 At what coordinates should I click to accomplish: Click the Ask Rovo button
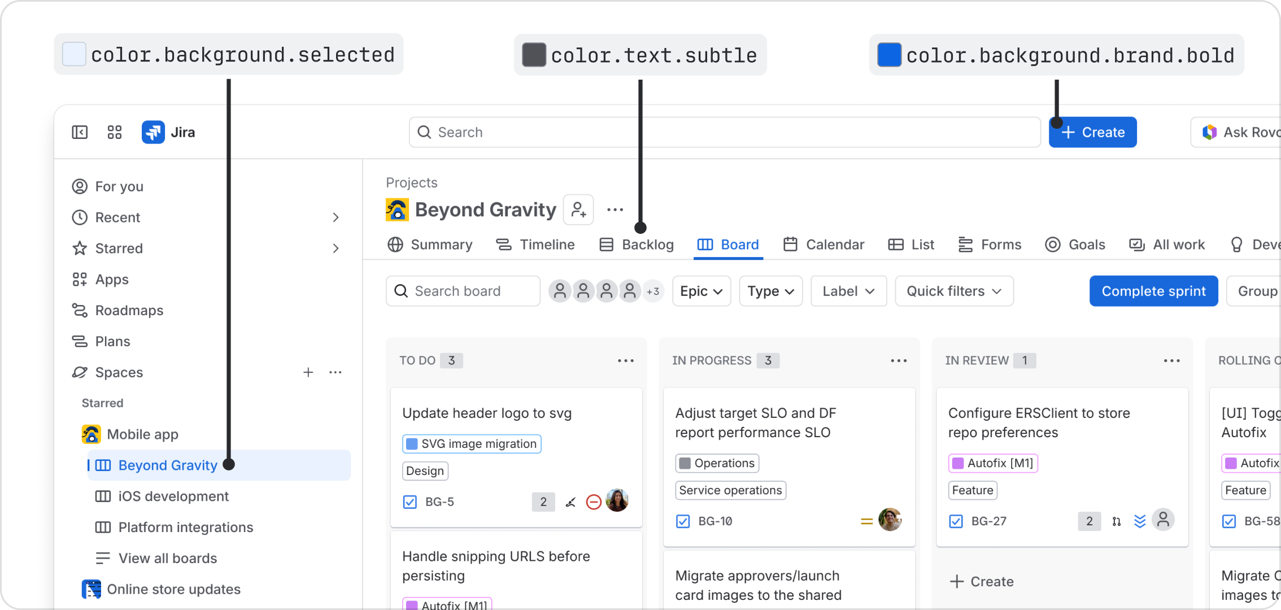pyautogui.click(x=1236, y=132)
